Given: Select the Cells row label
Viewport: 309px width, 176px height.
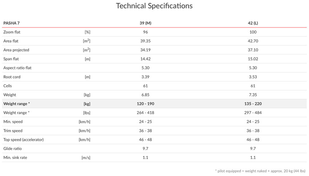Looking at the screenshot, I should (x=8, y=86).
